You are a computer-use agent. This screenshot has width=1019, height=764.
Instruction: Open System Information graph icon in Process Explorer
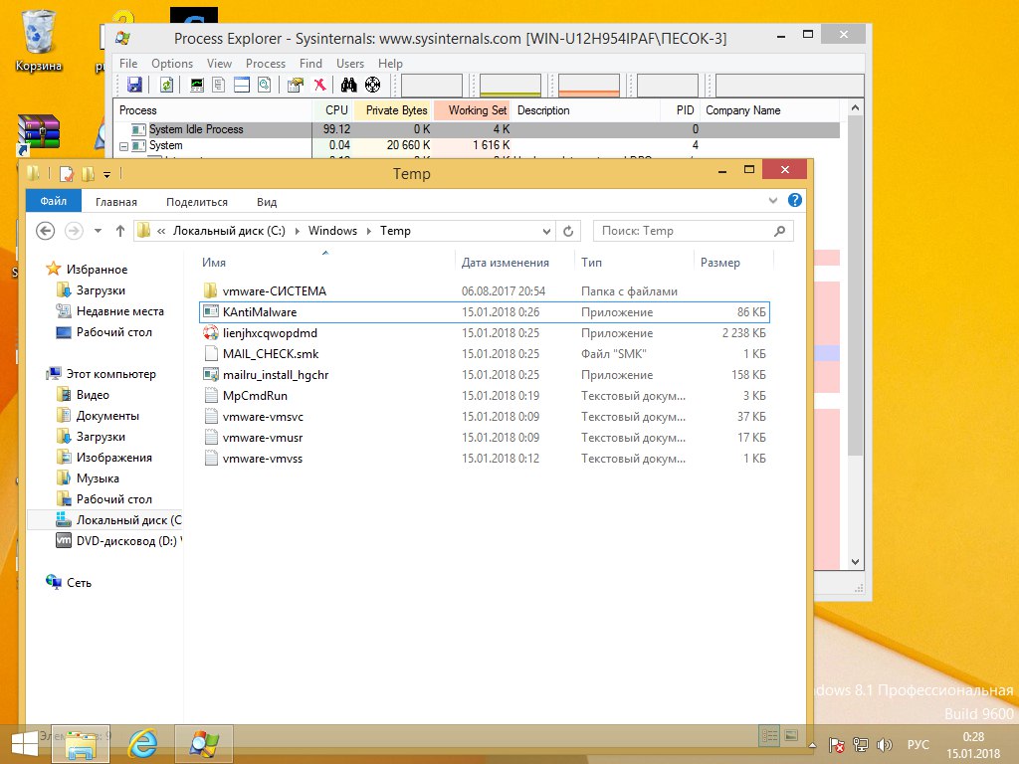tap(197, 85)
